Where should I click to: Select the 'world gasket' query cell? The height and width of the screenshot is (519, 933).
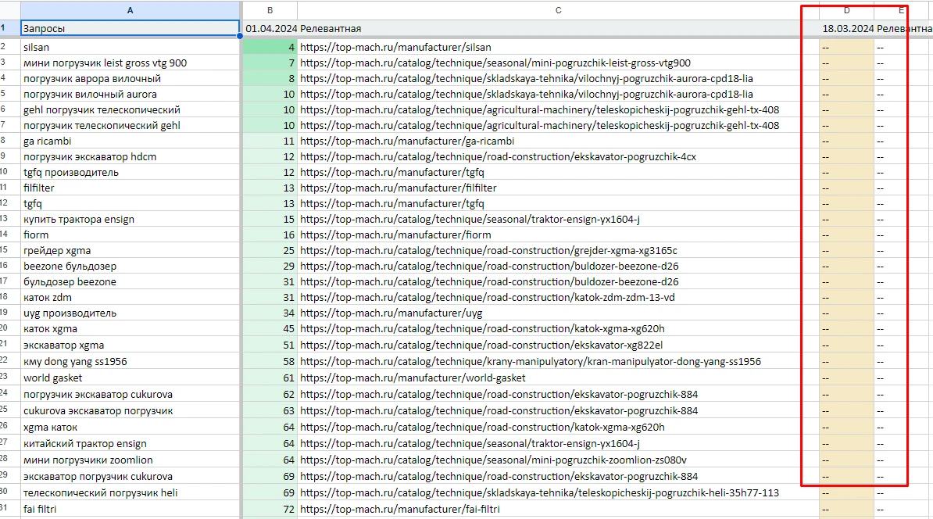130,378
